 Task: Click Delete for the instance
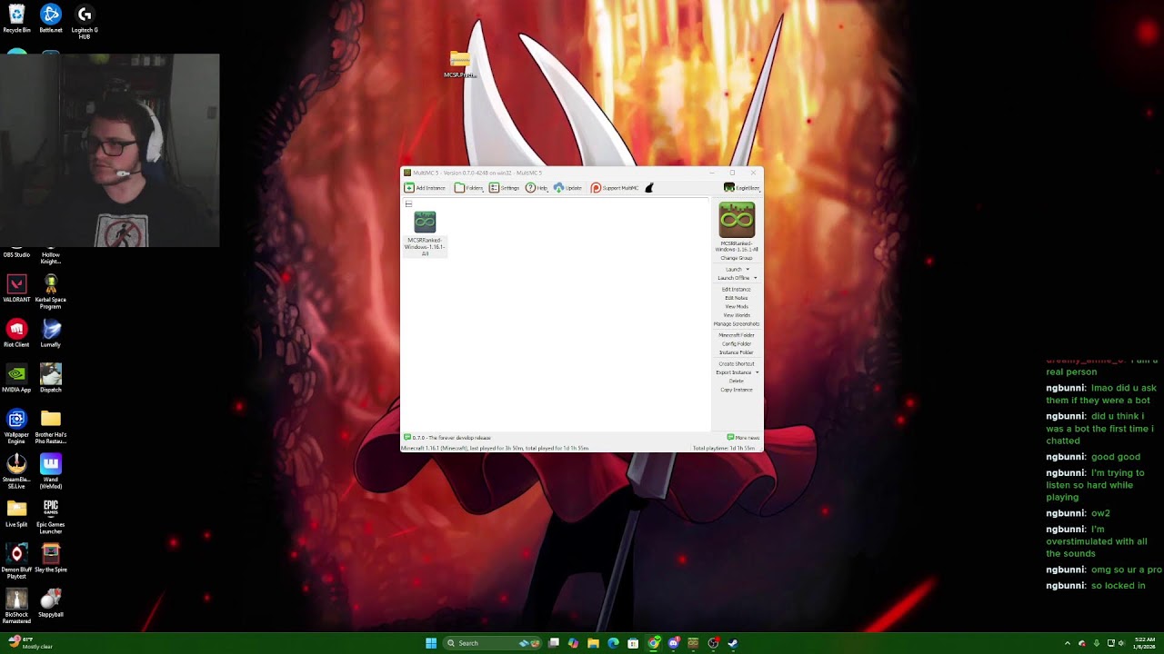(737, 381)
